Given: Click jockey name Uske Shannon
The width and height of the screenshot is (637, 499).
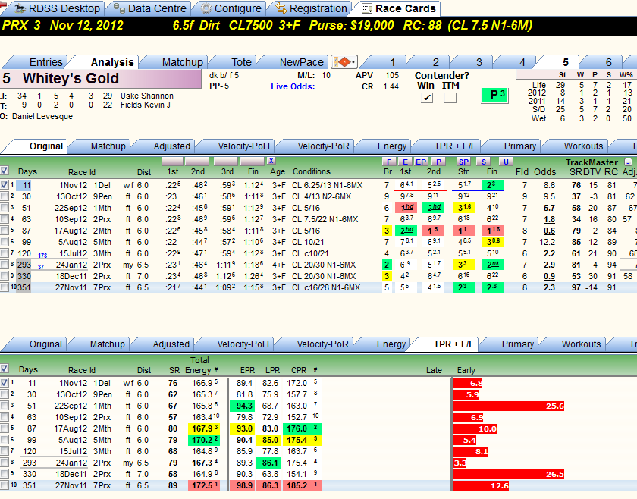Looking at the screenshot, I should click(147, 96).
